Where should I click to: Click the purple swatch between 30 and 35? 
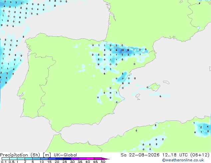click(75, 159)
